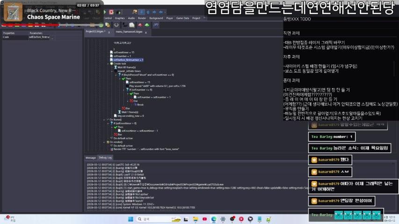The width and height of the screenshot is (399, 224).
Task: Collapse the 'On frame()' tree node
Action: [x=104, y=119]
